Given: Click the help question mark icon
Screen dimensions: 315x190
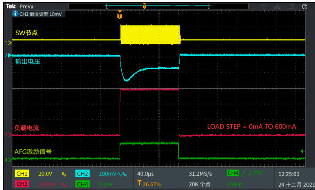Looking at the screenshot, I should coord(304,6).
